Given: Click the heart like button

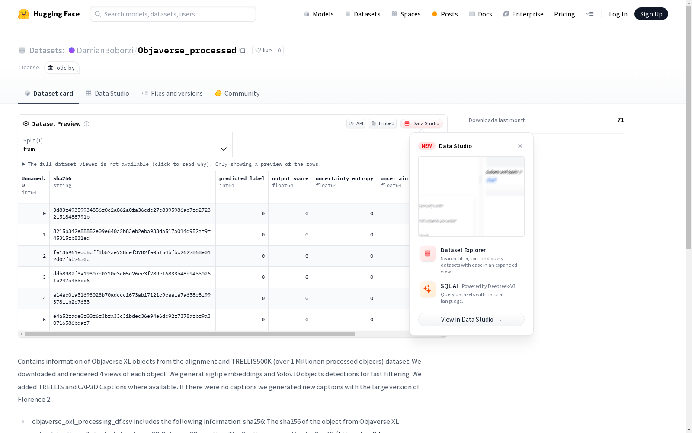Looking at the screenshot, I should [263, 50].
